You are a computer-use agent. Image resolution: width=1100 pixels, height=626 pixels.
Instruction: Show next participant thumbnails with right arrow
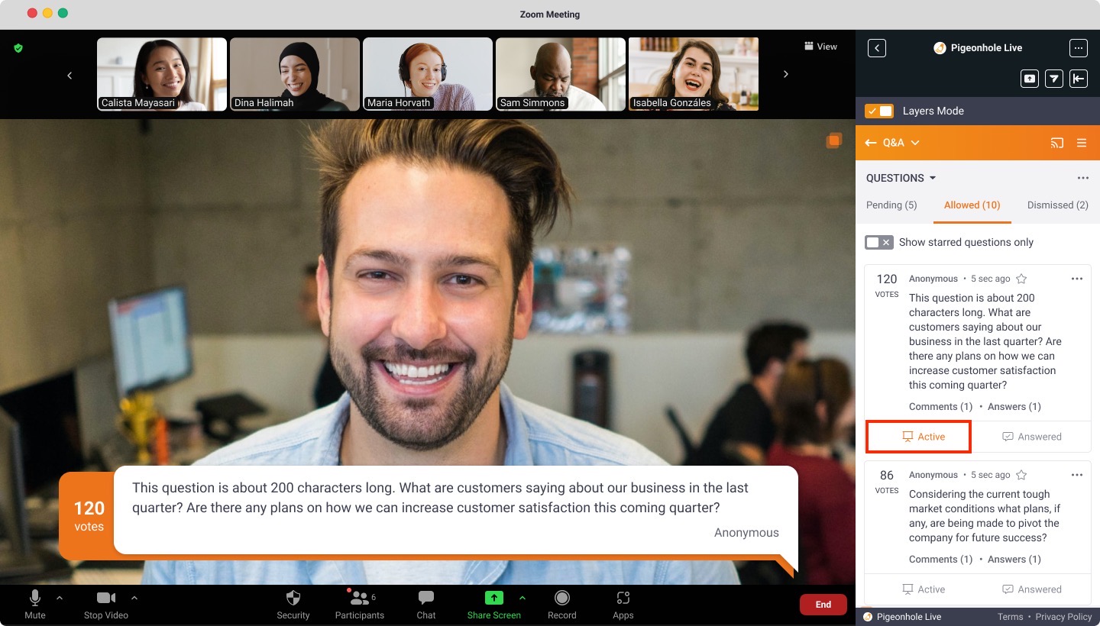pyautogui.click(x=786, y=75)
